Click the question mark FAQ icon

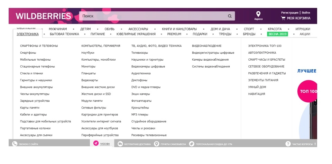click(288, 144)
